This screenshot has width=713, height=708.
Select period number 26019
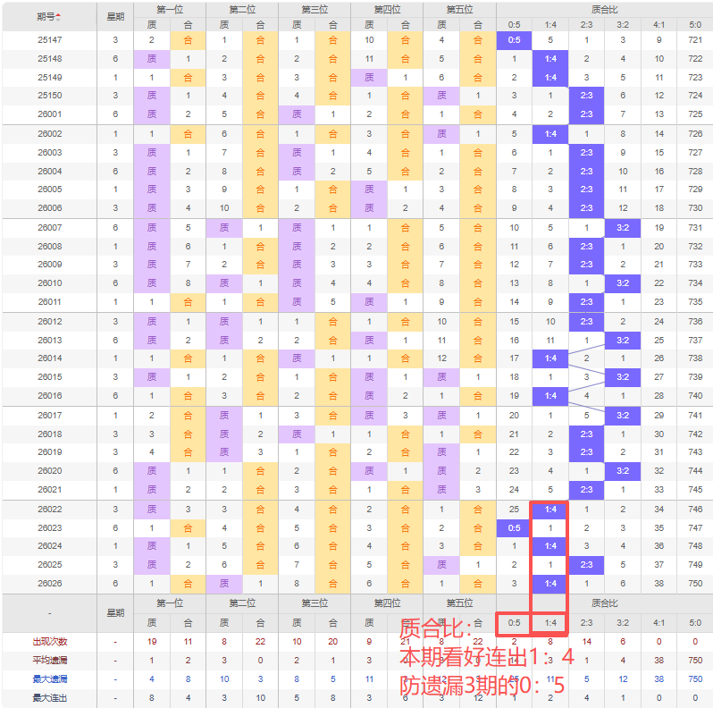point(49,452)
